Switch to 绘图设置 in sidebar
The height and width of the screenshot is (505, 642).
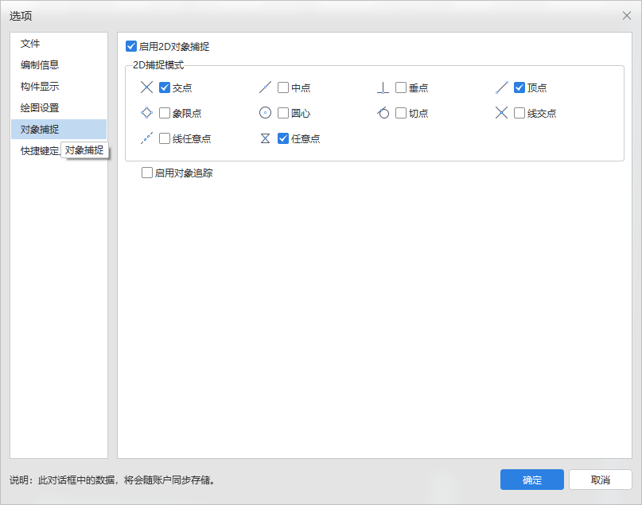(x=40, y=108)
